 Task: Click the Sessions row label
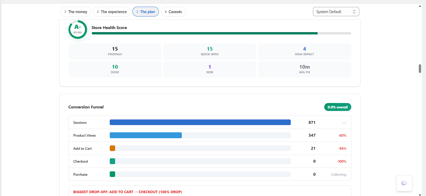(80, 123)
